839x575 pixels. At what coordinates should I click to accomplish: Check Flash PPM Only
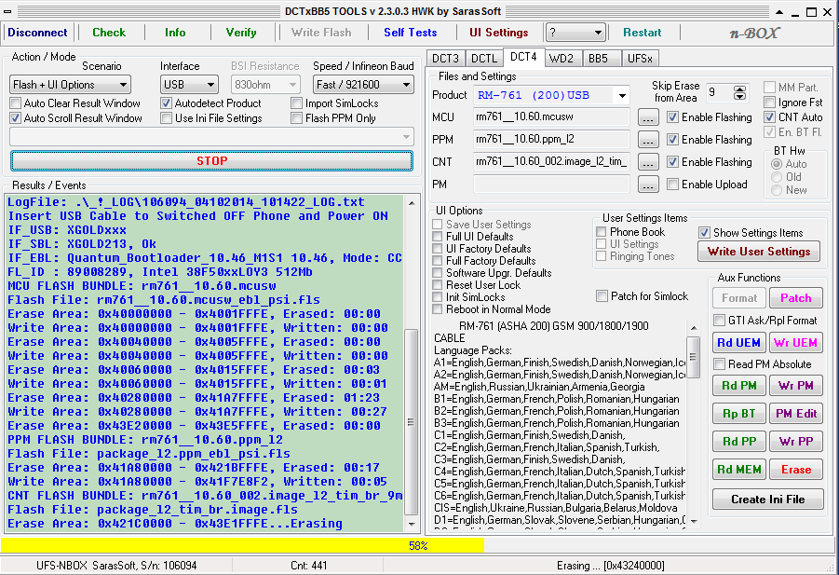coord(297,118)
